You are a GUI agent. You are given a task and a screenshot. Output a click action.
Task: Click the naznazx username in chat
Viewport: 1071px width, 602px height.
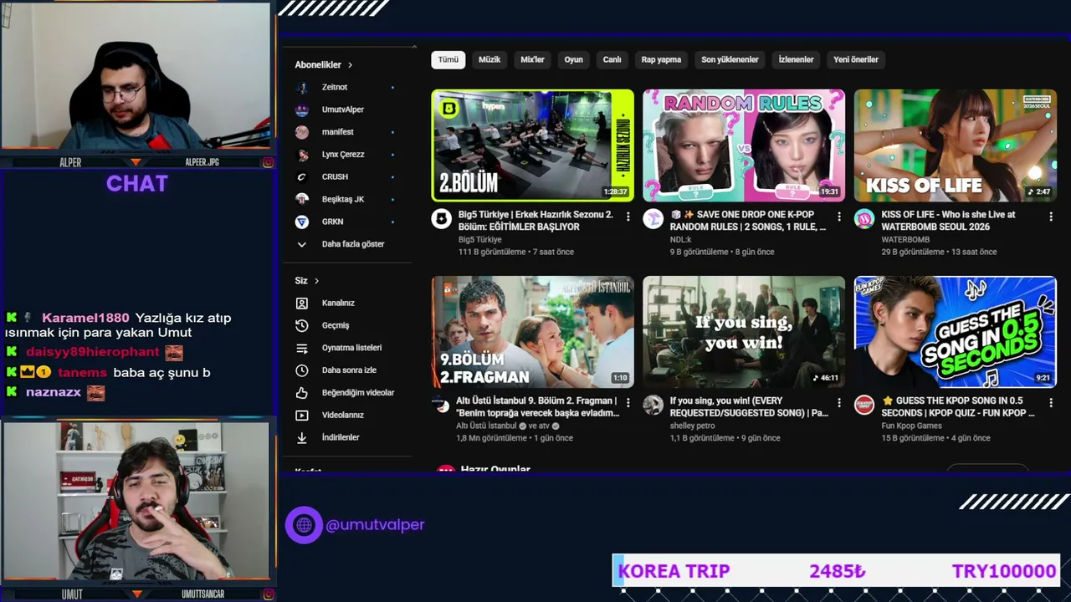point(54,392)
